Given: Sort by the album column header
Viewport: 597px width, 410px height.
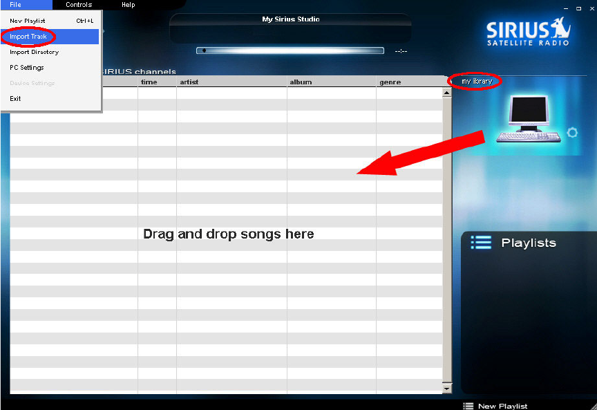Looking at the screenshot, I should (x=332, y=82).
